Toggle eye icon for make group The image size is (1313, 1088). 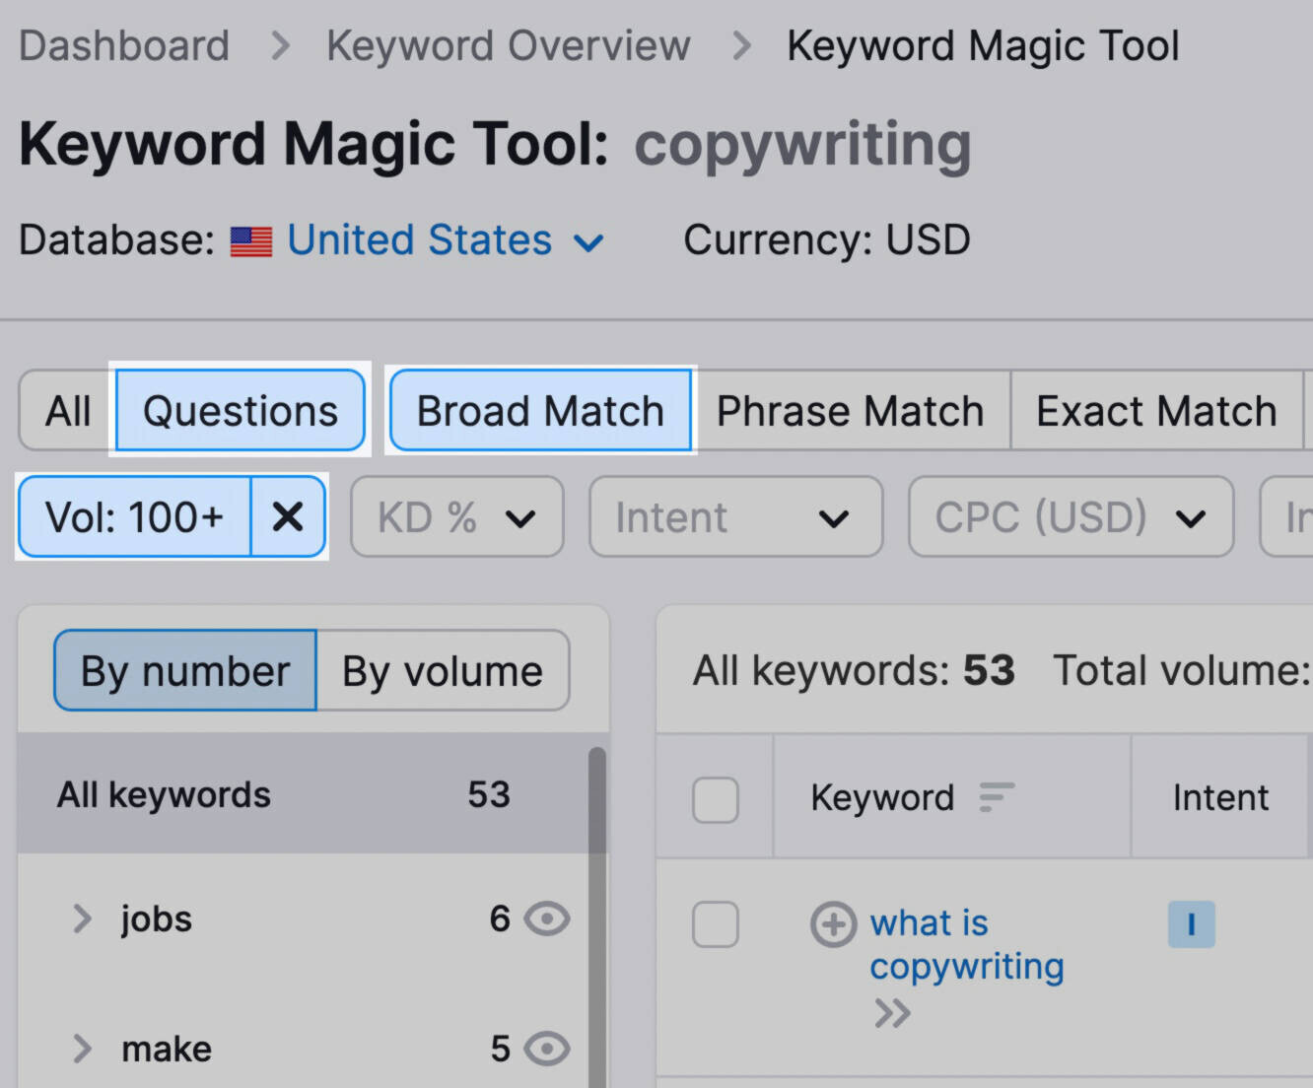(547, 1049)
